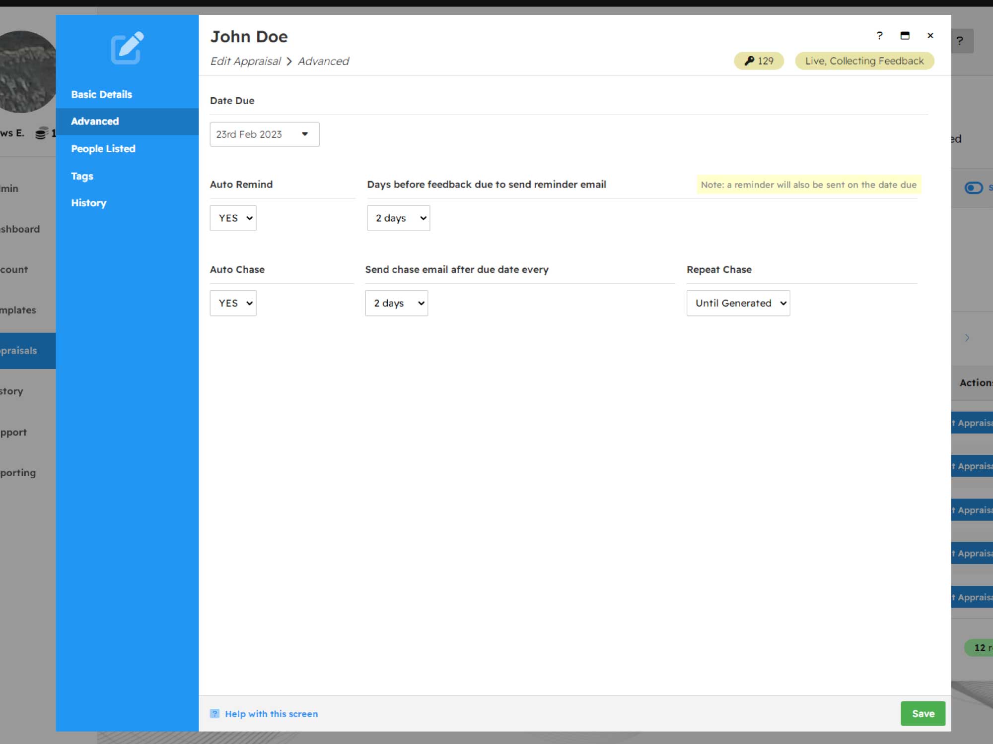Maximize the appraisal dialog window
This screenshot has height=744, width=993.
pos(905,36)
